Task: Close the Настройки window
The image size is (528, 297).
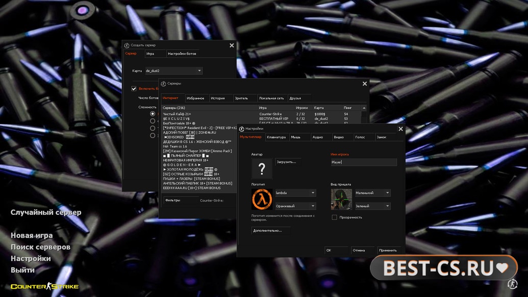Action: click(400, 129)
